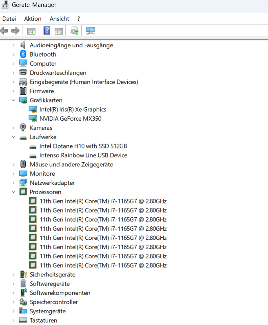Click the Geräte-Manager title bar icon

click(x=5, y=5)
